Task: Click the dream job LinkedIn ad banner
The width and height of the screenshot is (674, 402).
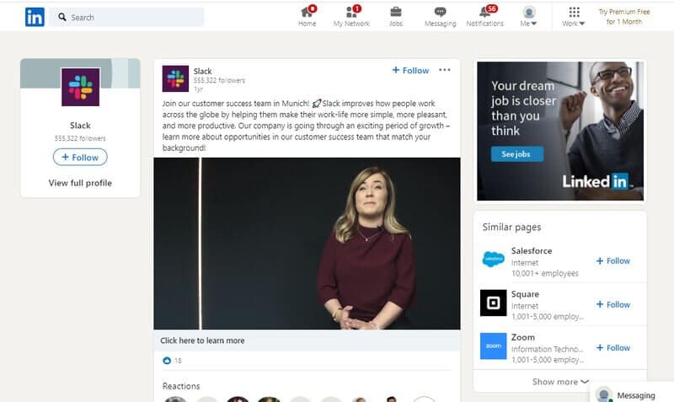Action: 560,131
